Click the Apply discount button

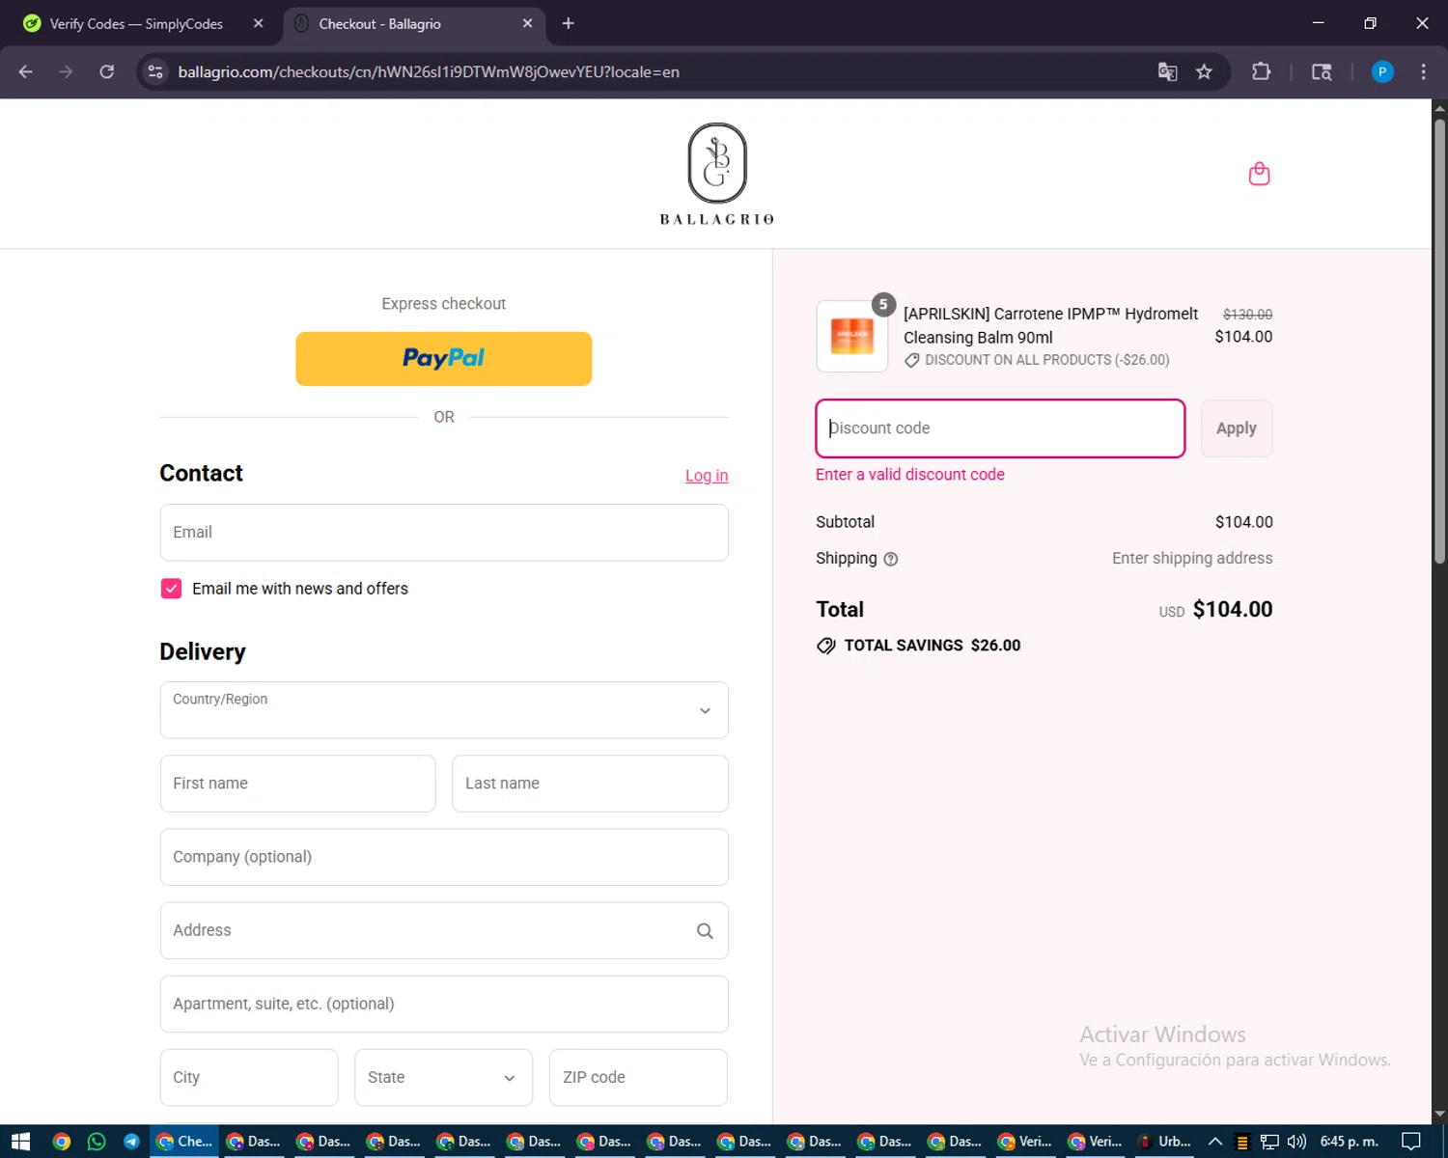coord(1237,428)
